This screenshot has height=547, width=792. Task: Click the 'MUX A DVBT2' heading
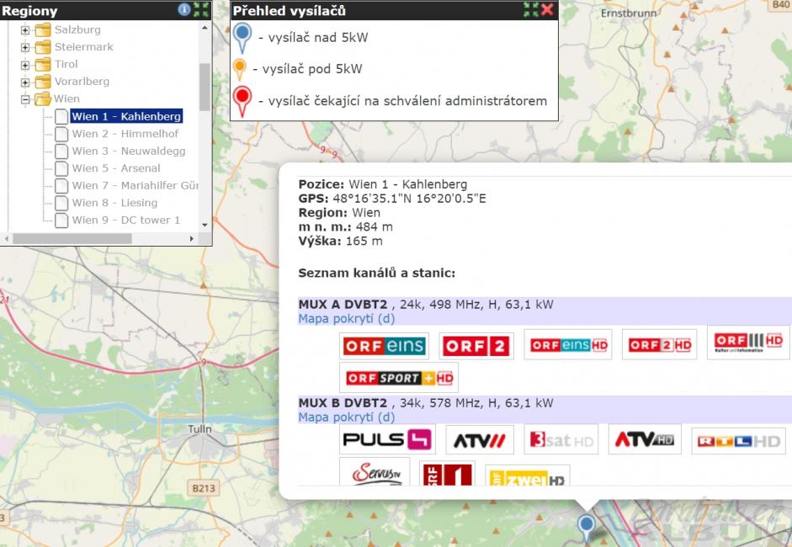[343, 305]
